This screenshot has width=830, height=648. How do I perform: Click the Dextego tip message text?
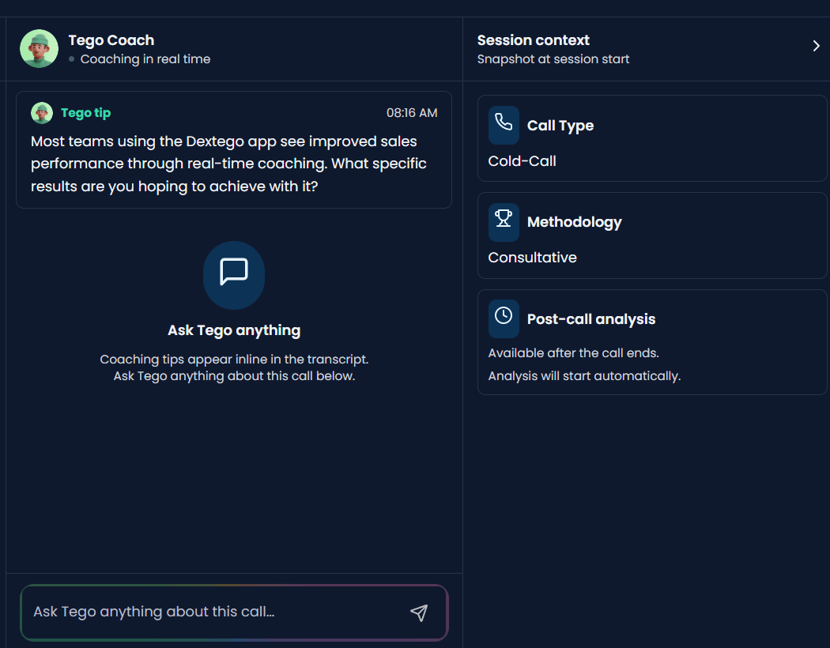pos(228,164)
